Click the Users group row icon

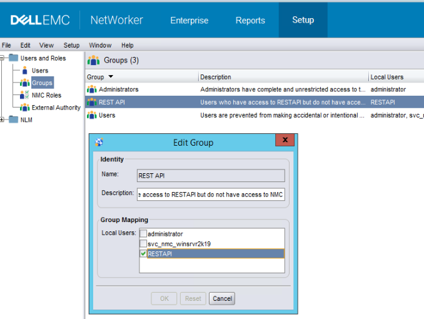[92, 115]
